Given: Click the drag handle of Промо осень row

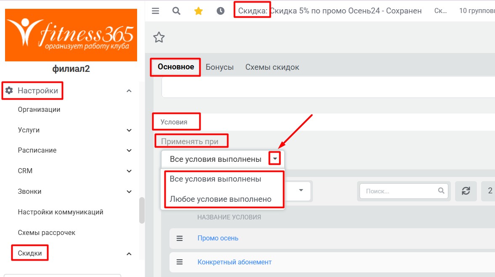Looking at the screenshot, I should [x=179, y=238].
